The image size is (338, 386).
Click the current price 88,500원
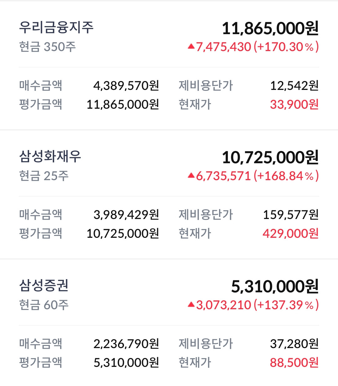[x=294, y=363]
